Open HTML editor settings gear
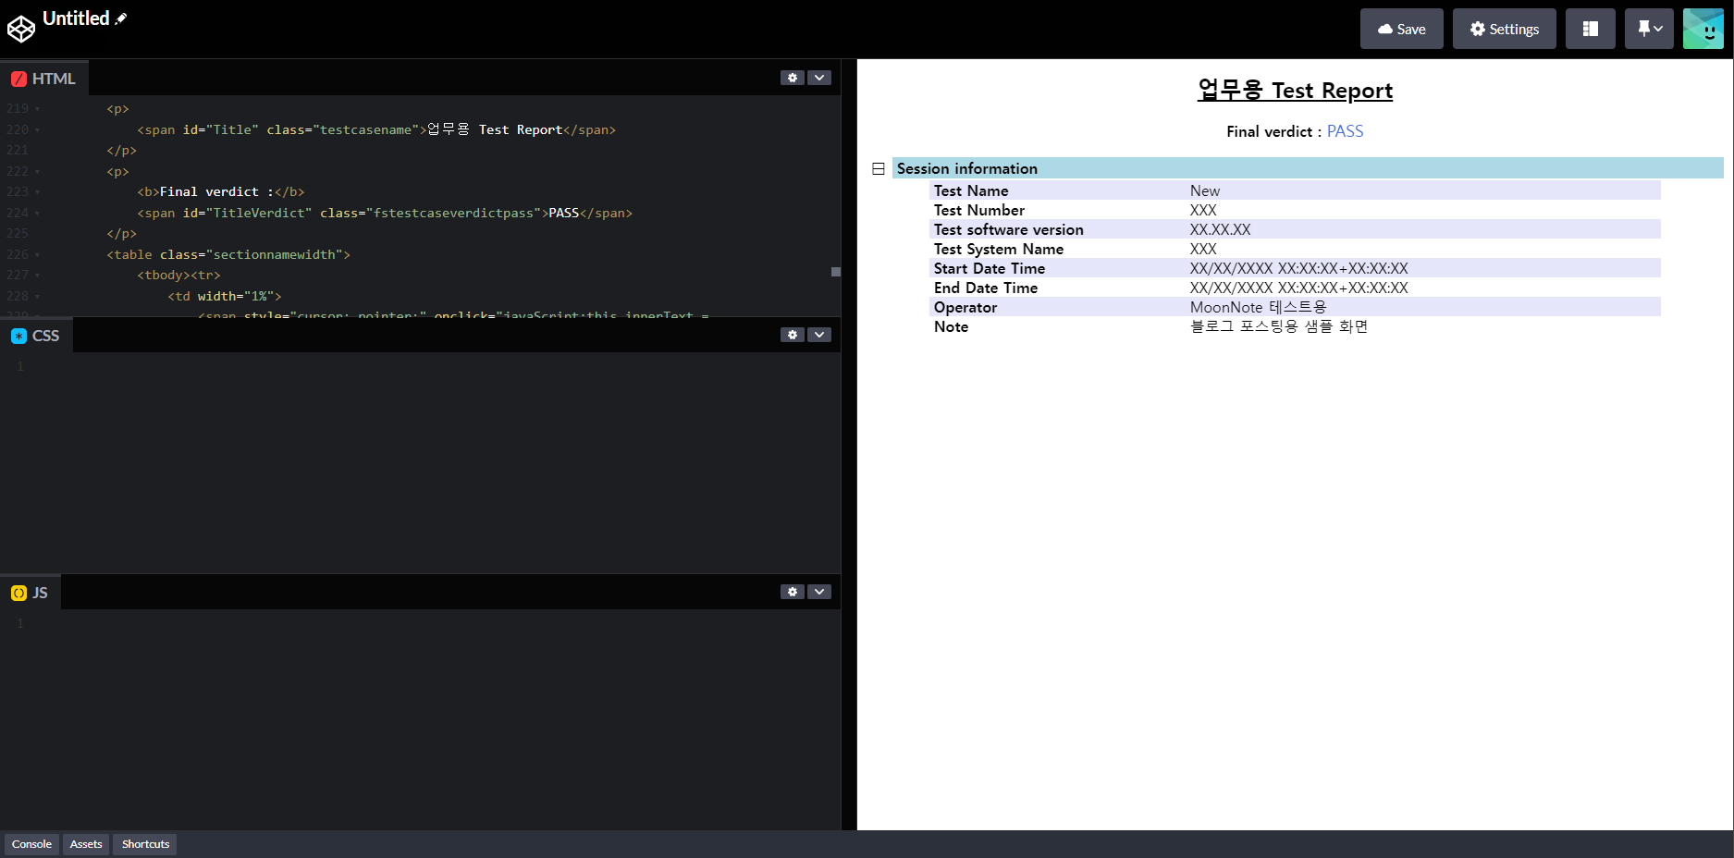The height and width of the screenshot is (858, 1734). (x=793, y=78)
